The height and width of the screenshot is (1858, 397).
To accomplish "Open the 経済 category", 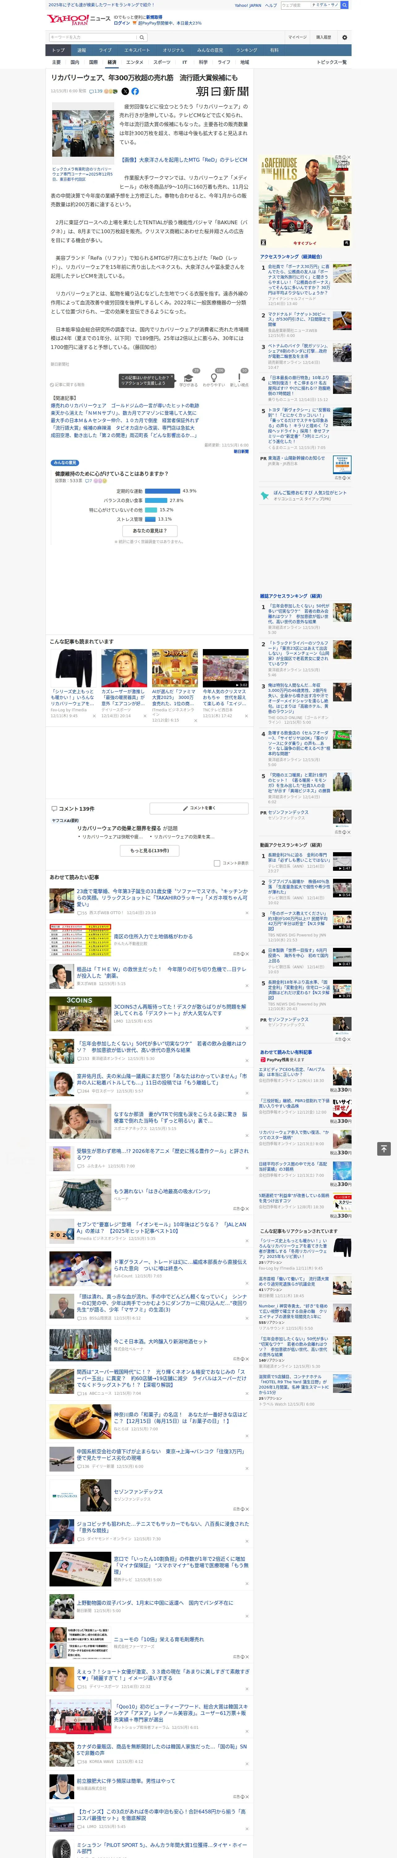I will point(112,63).
